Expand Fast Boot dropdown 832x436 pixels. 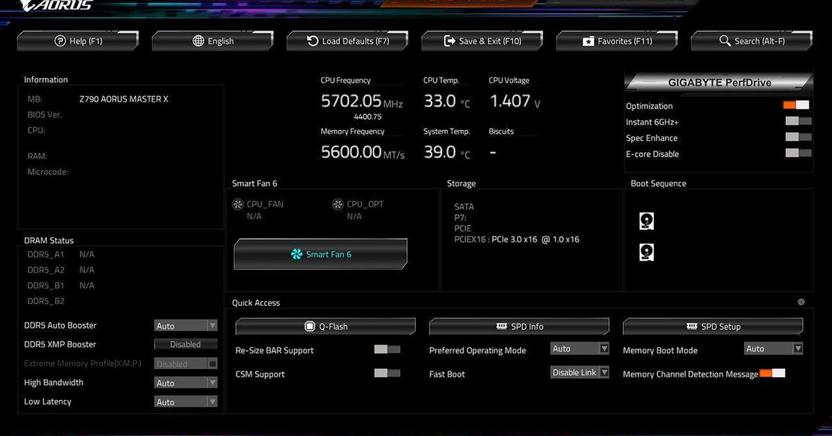(580, 372)
